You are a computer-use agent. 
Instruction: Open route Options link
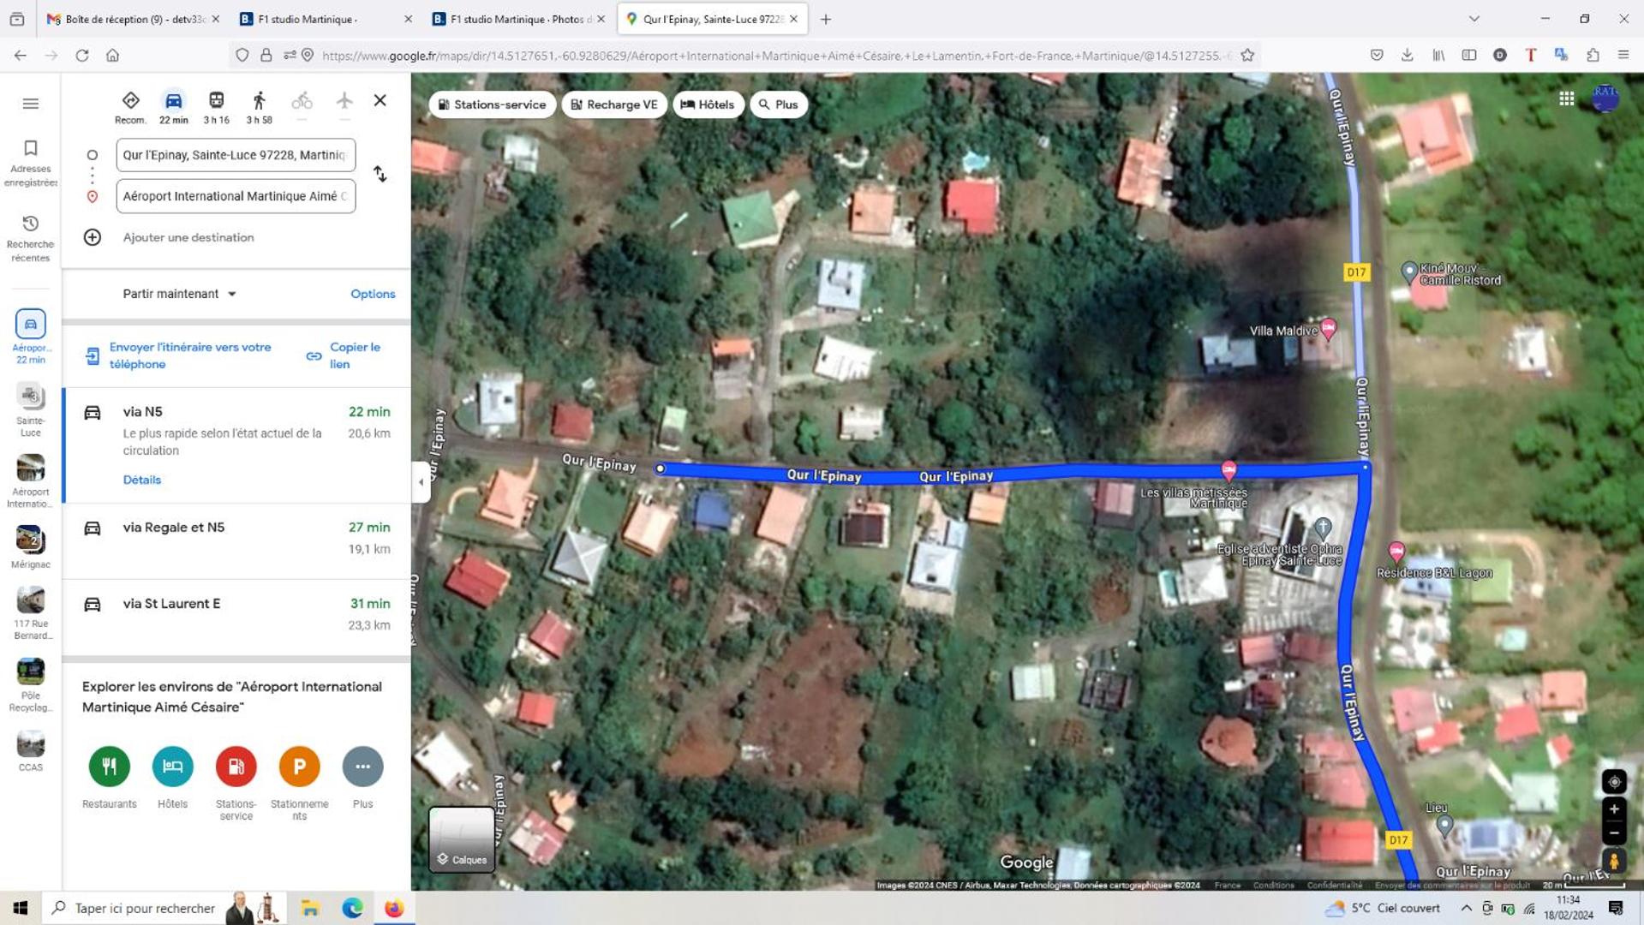point(373,294)
